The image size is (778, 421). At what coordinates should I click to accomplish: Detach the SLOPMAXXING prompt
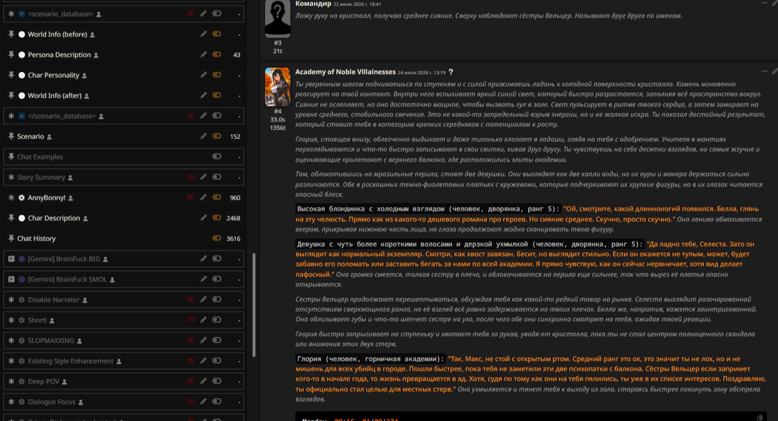click(190, 340)
